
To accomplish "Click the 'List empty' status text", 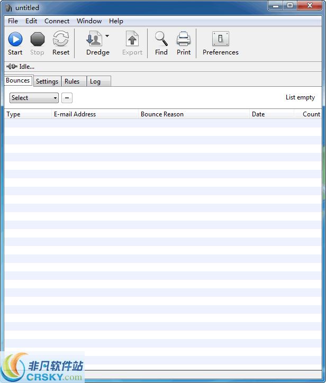I will [x=301, y=97].
